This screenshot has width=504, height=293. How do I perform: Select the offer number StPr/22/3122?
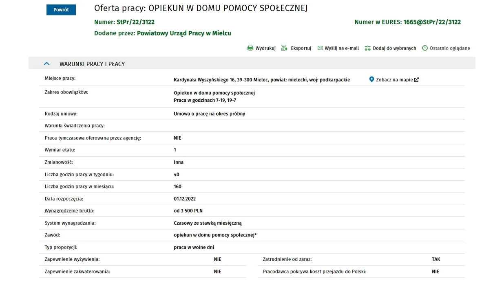tap(135, 22)
